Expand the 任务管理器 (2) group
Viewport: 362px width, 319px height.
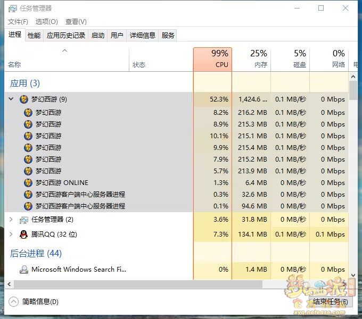11,219
